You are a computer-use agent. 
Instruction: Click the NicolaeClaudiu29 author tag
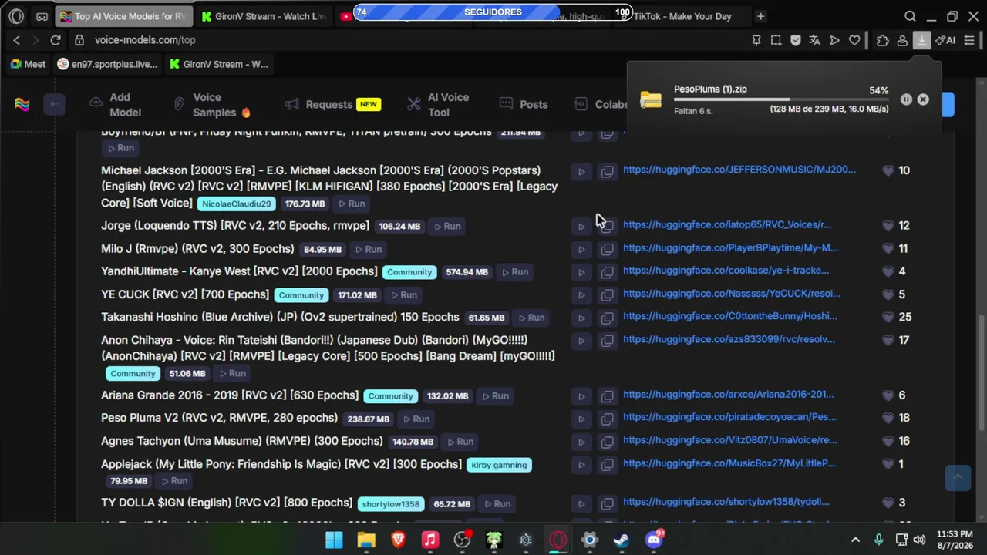(237, 203)
